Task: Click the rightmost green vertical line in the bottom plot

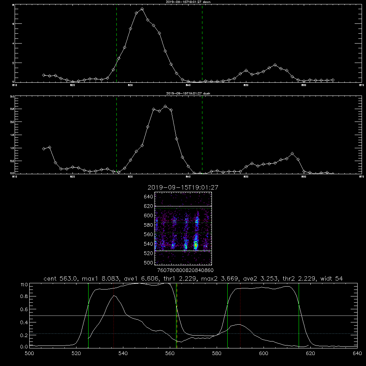Action: (x=299, y=315)
